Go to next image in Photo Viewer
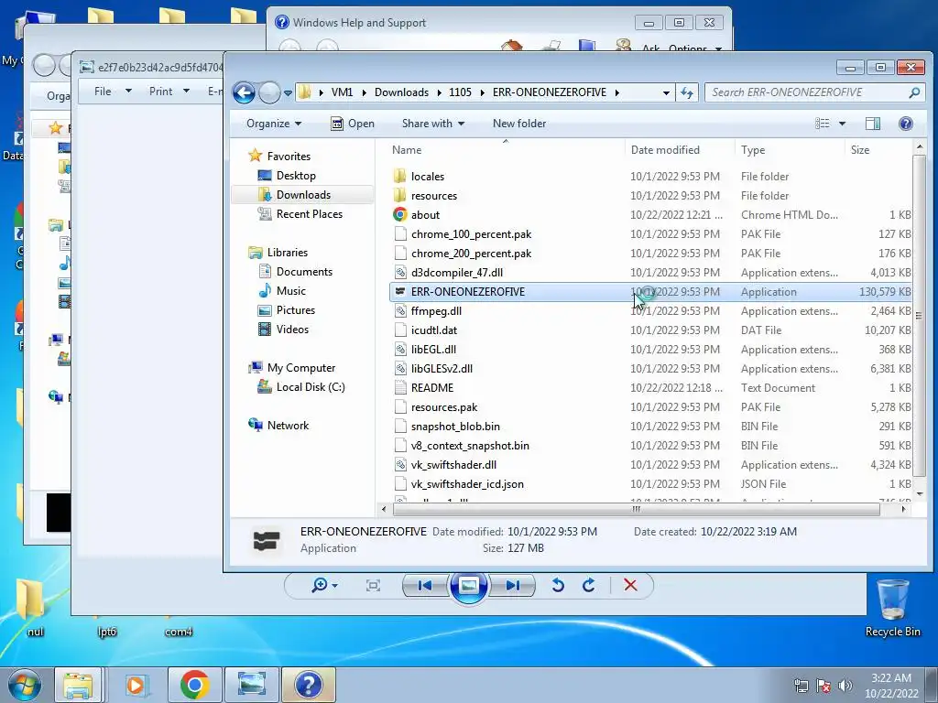 513,585
